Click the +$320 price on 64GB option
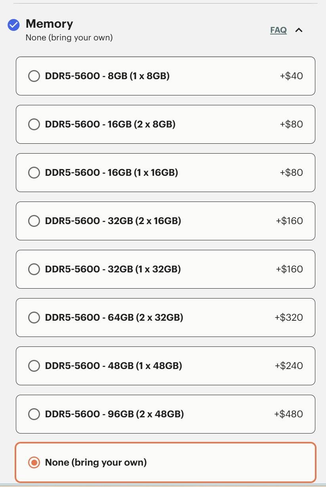Screen dimensions: 326x487 click(x=288, y=318)
